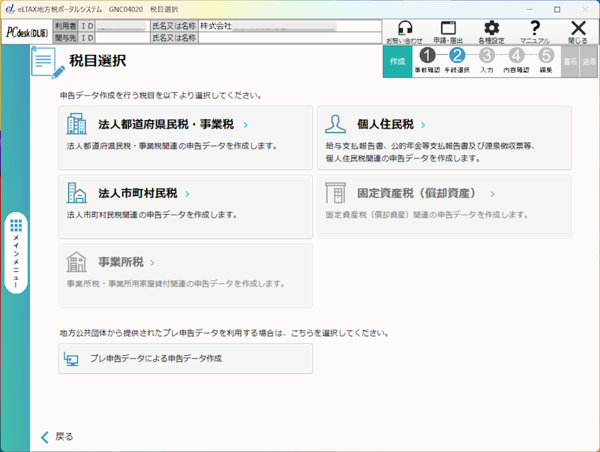
Task: Click the back arrow chevron beside 戻る
Action: pyautogui.click(x=45, y=437)
